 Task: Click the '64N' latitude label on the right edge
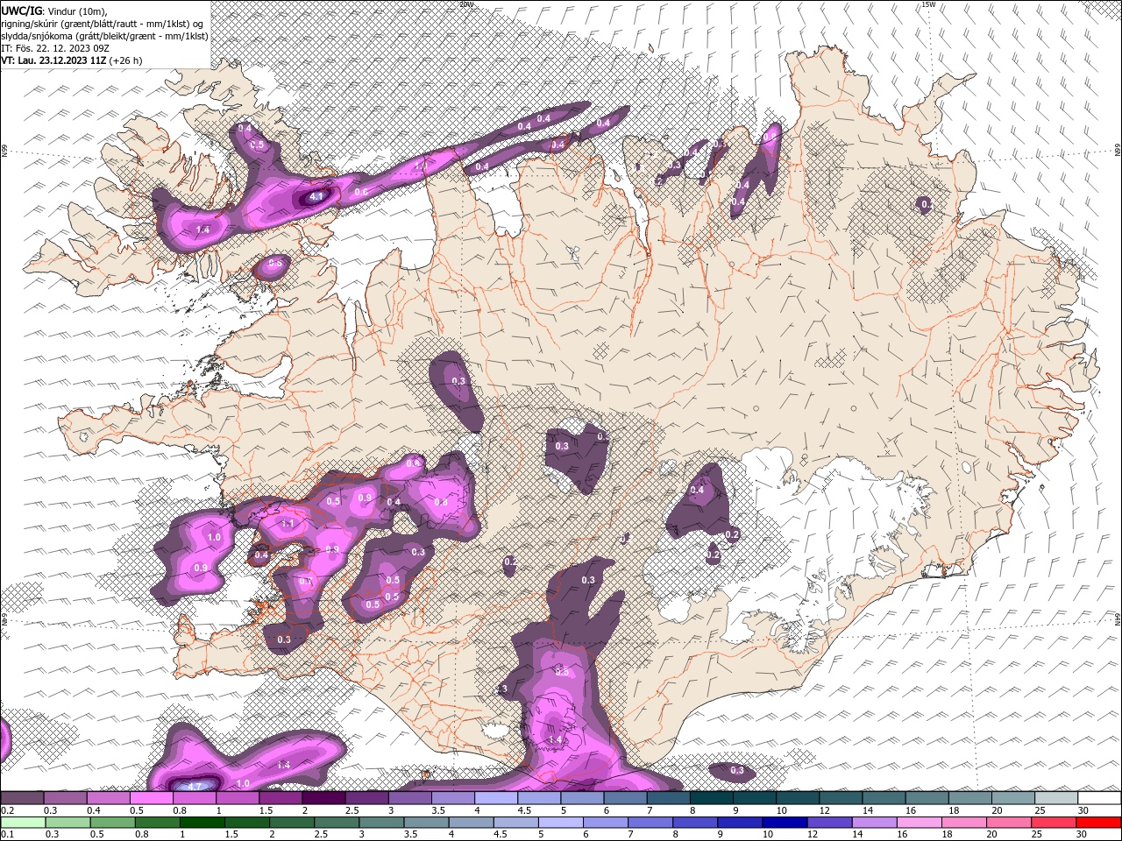pyautogui.click(x=1118, y=618)
